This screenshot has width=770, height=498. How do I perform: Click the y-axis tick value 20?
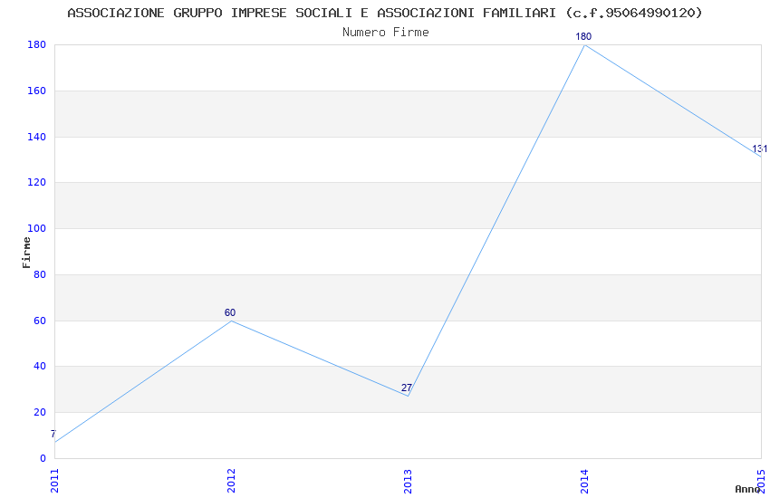point(40,412)
